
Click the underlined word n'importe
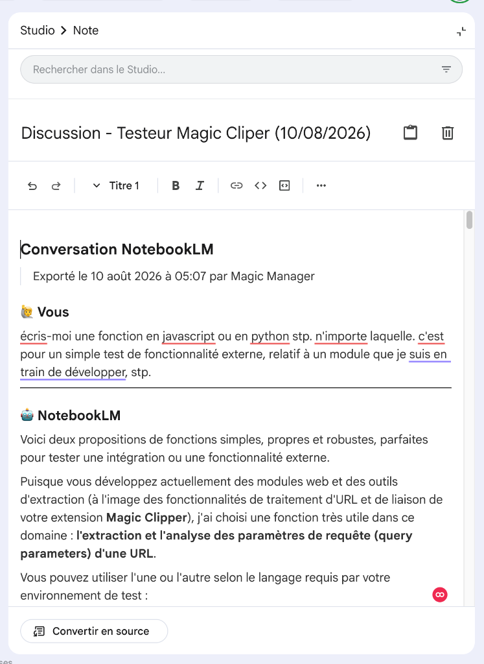click(341, 337)
